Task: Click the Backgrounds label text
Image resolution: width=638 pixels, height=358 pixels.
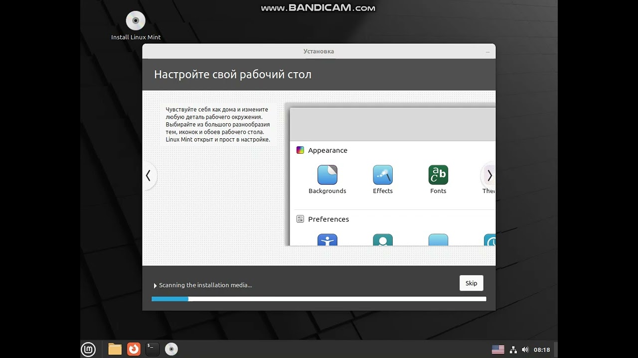Action: pyautogui.click(x=327, y=191)
